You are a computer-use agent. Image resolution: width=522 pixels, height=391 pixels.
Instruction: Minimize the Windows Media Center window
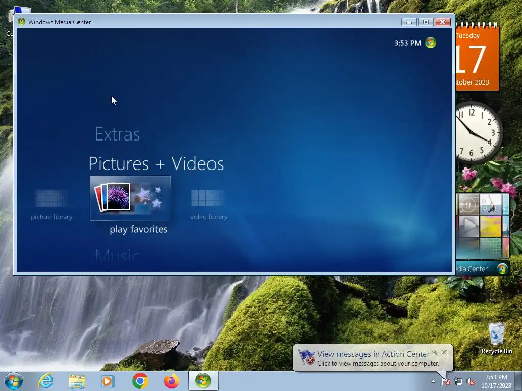tap(409, 22)
